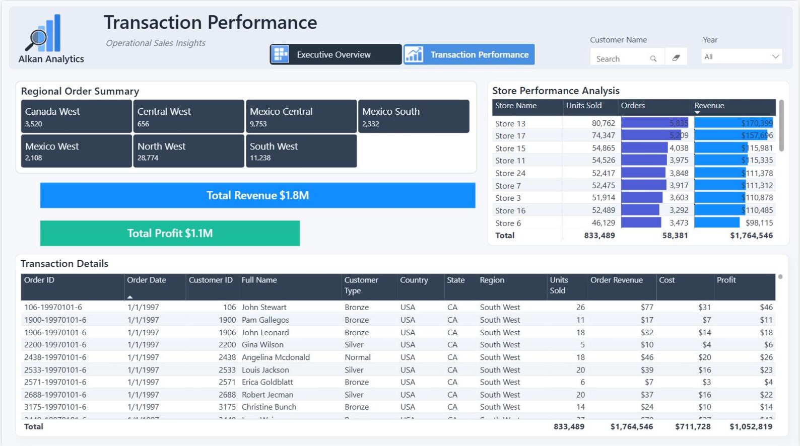The width and height of the screenshot is (800, 446).
Task: Open the Year dropdown
Action: 742,57
